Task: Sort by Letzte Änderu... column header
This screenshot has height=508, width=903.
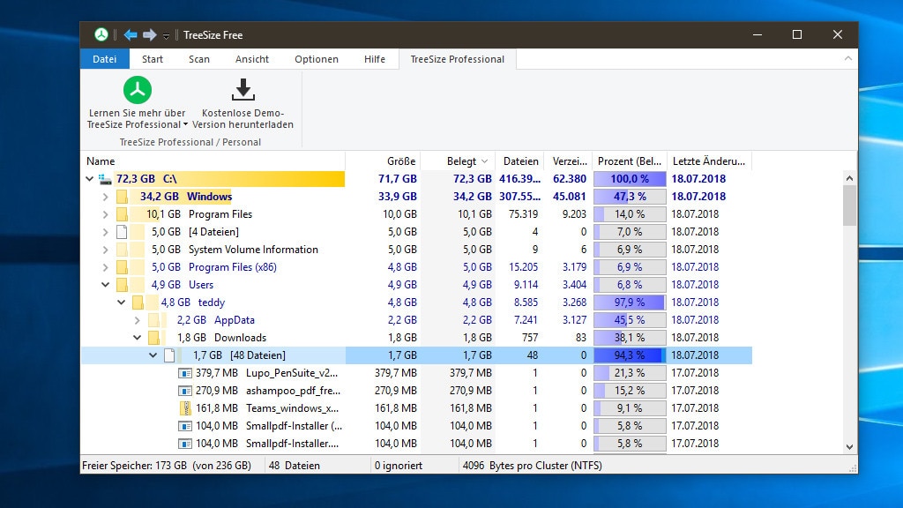Action: (x=709, y=161)
